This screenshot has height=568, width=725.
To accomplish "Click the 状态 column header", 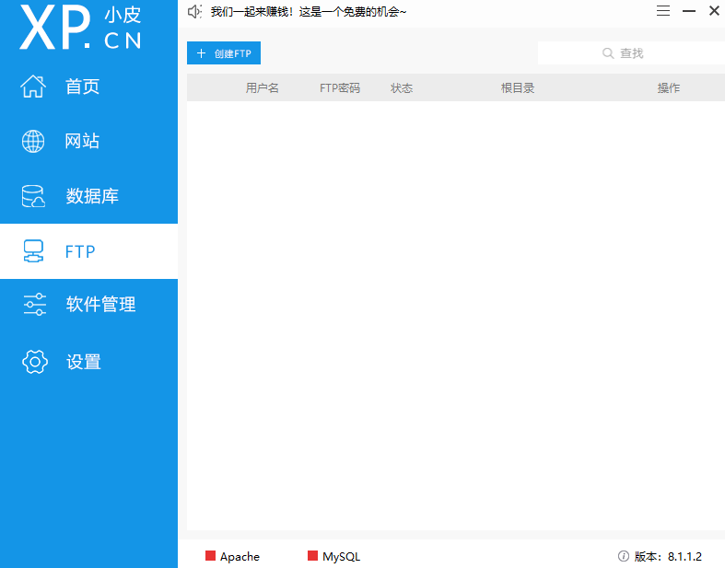I will (402, 87).
